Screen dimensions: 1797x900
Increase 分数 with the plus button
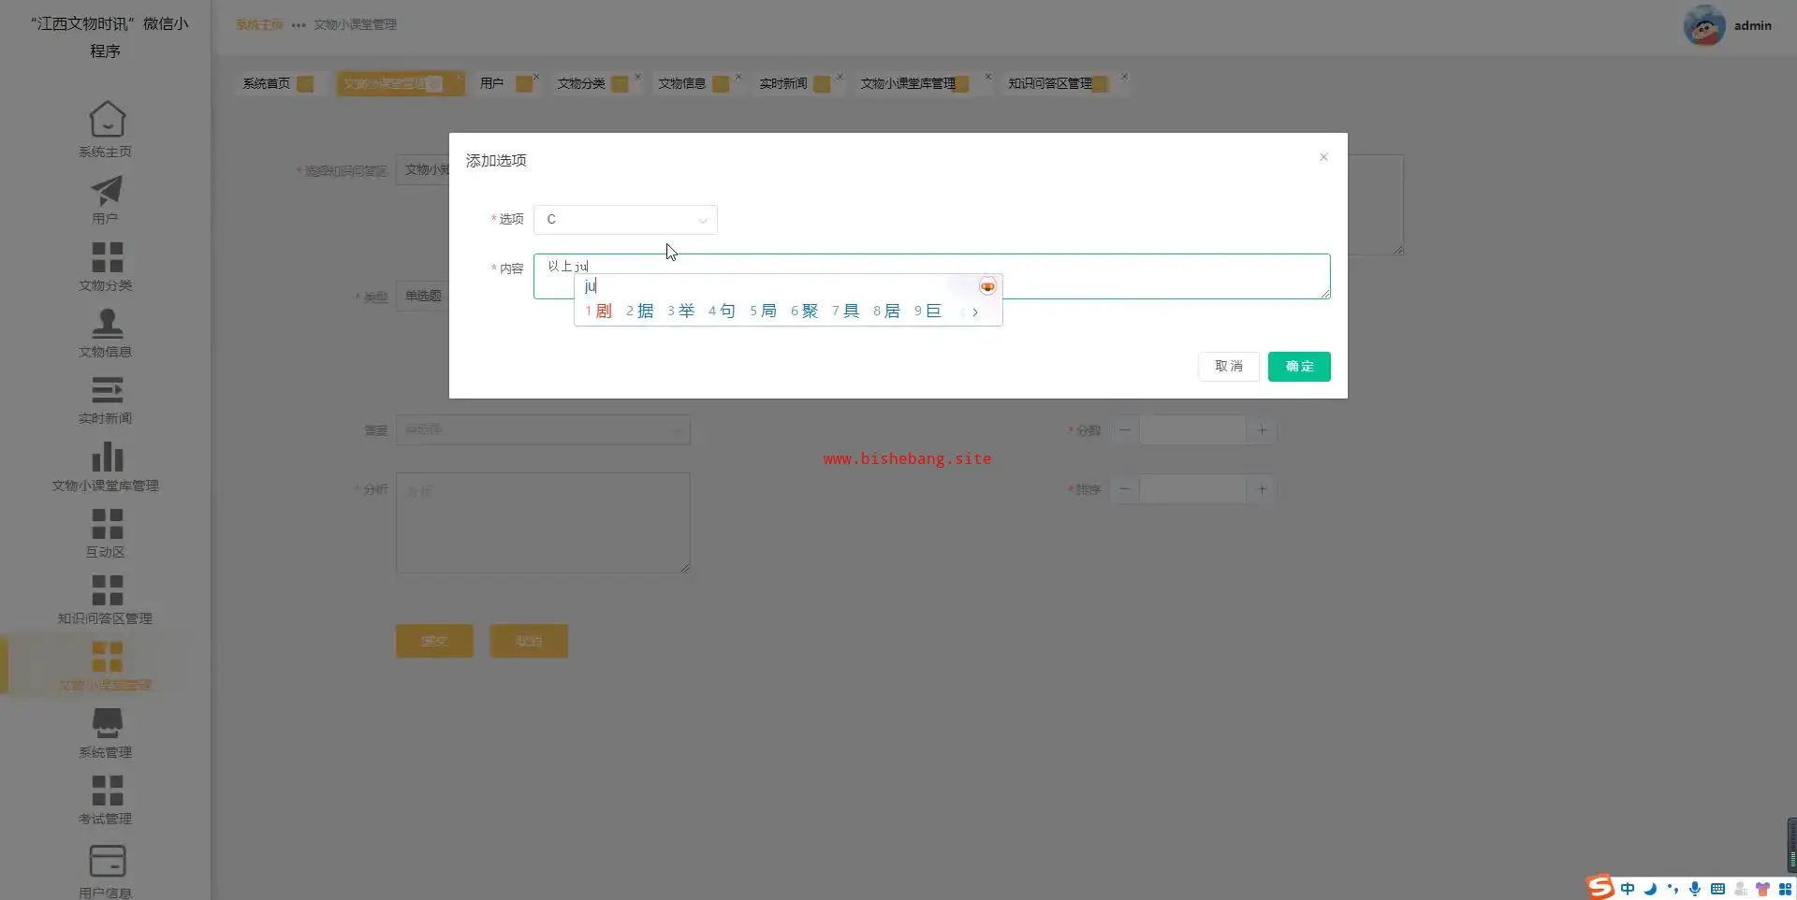(1262, 430)
